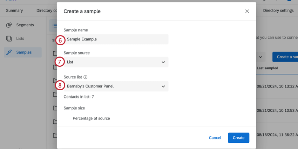
Task: Click the Source list info icon
Action: point(85,77)
